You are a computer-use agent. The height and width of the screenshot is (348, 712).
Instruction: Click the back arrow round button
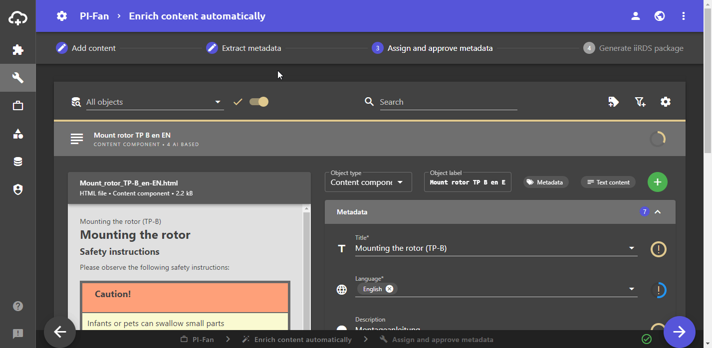click(x=60, y=332)
